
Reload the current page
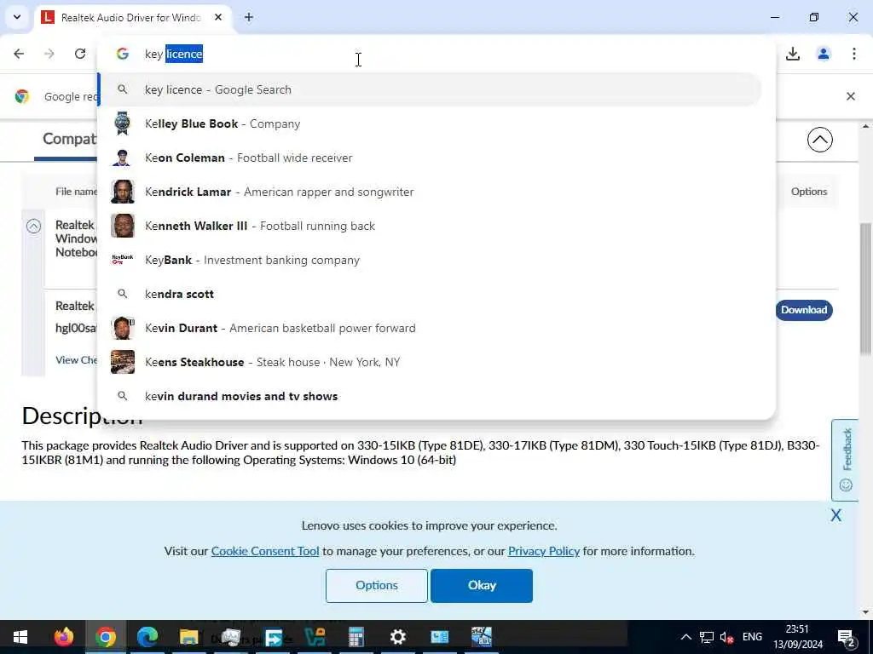tap(80, 54)
